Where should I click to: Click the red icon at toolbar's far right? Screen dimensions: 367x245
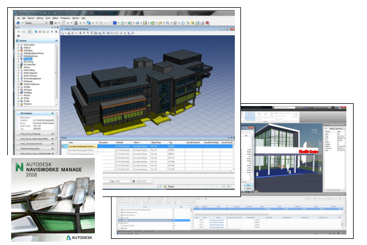207,23
